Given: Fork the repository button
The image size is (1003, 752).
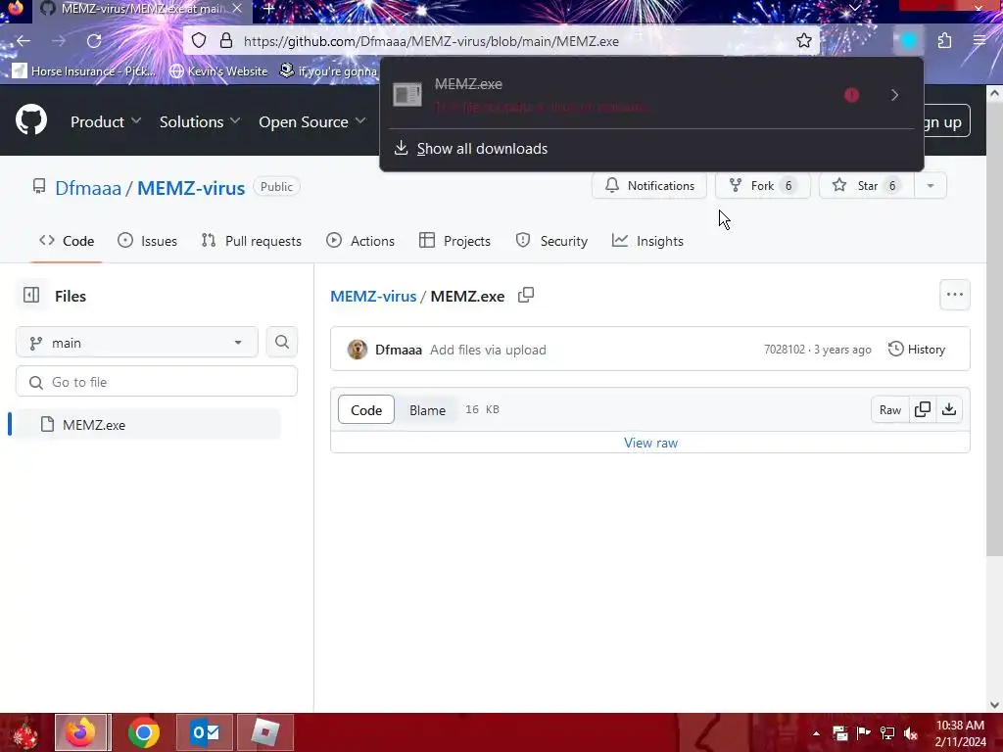Looking at the screenshot, I should click(x=762, y=185).
